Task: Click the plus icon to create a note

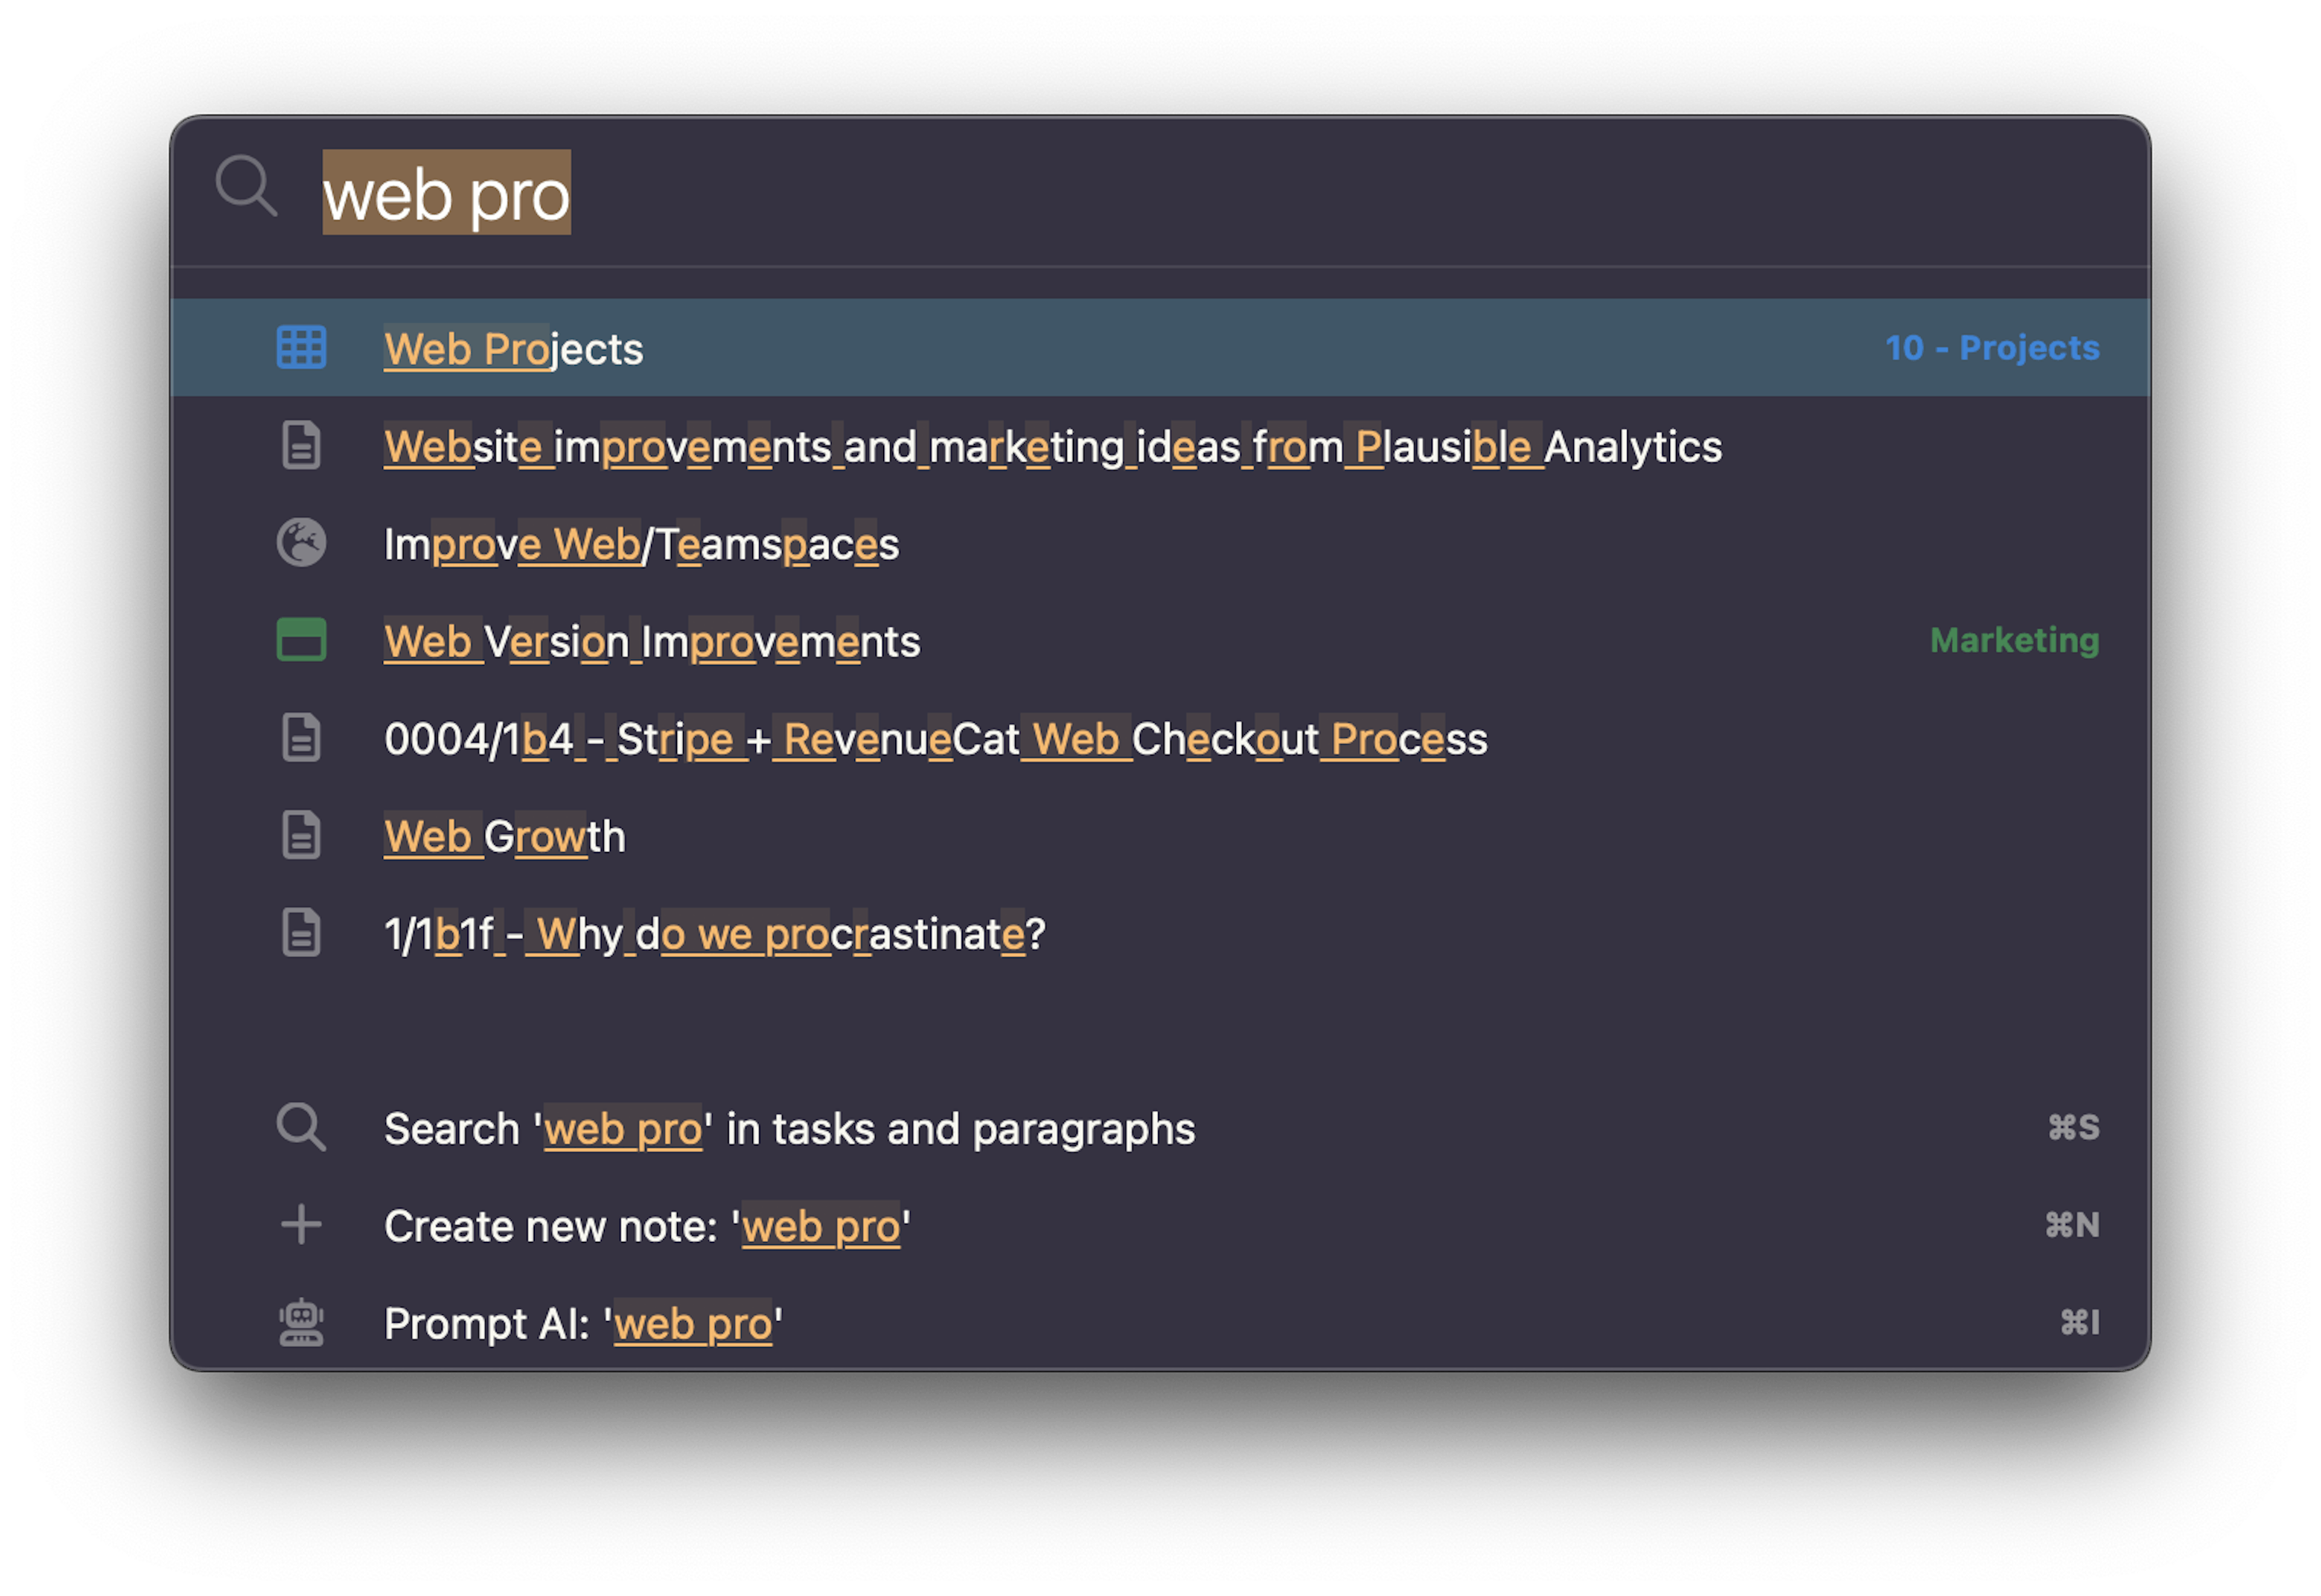Action: point(301,1225)
